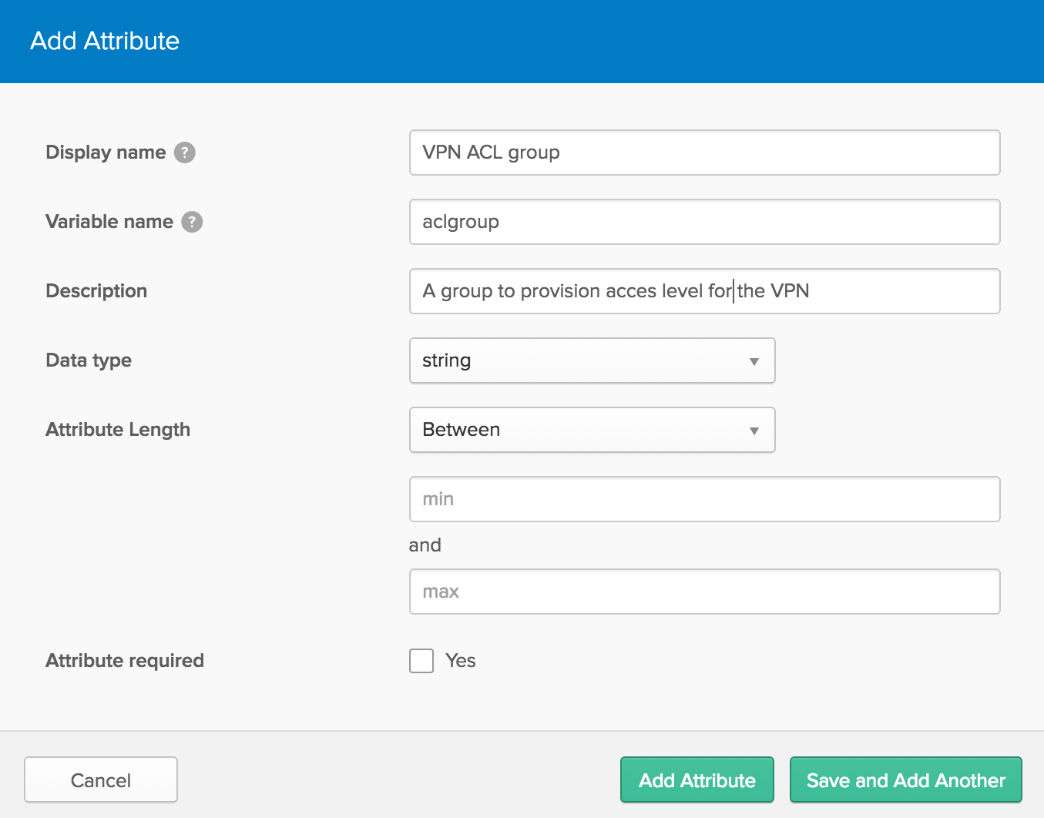Focus the max length input

tap(704, 592)
